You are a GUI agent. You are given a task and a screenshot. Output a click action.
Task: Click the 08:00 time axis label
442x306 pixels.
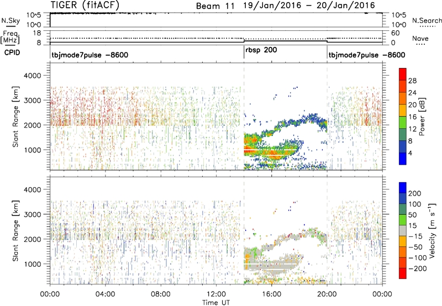[x=161, y=294]
